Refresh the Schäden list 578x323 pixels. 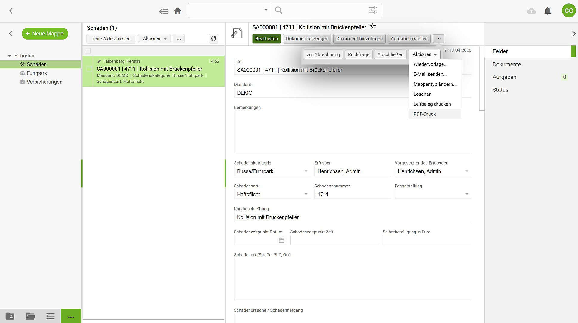click(213, 38)
